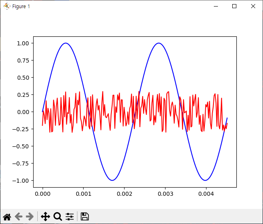Click the x-axis label 0.003
The height and width of the screenshot is (224, 263).
[x=165, y=194]
